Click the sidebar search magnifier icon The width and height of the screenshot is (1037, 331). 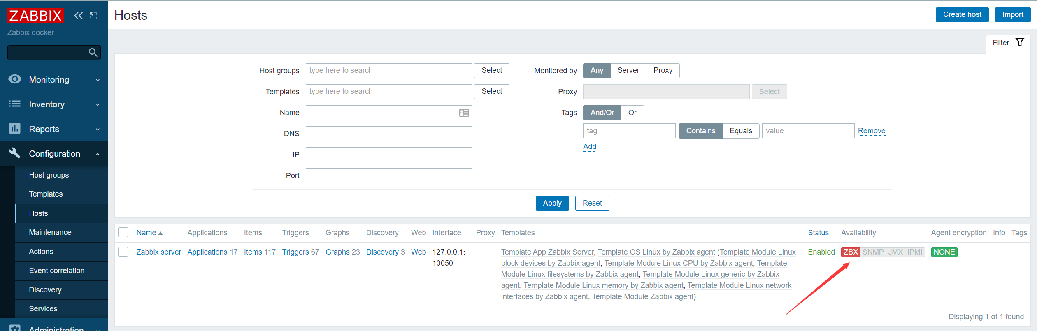pyautogui.click(x=93, y=53)
